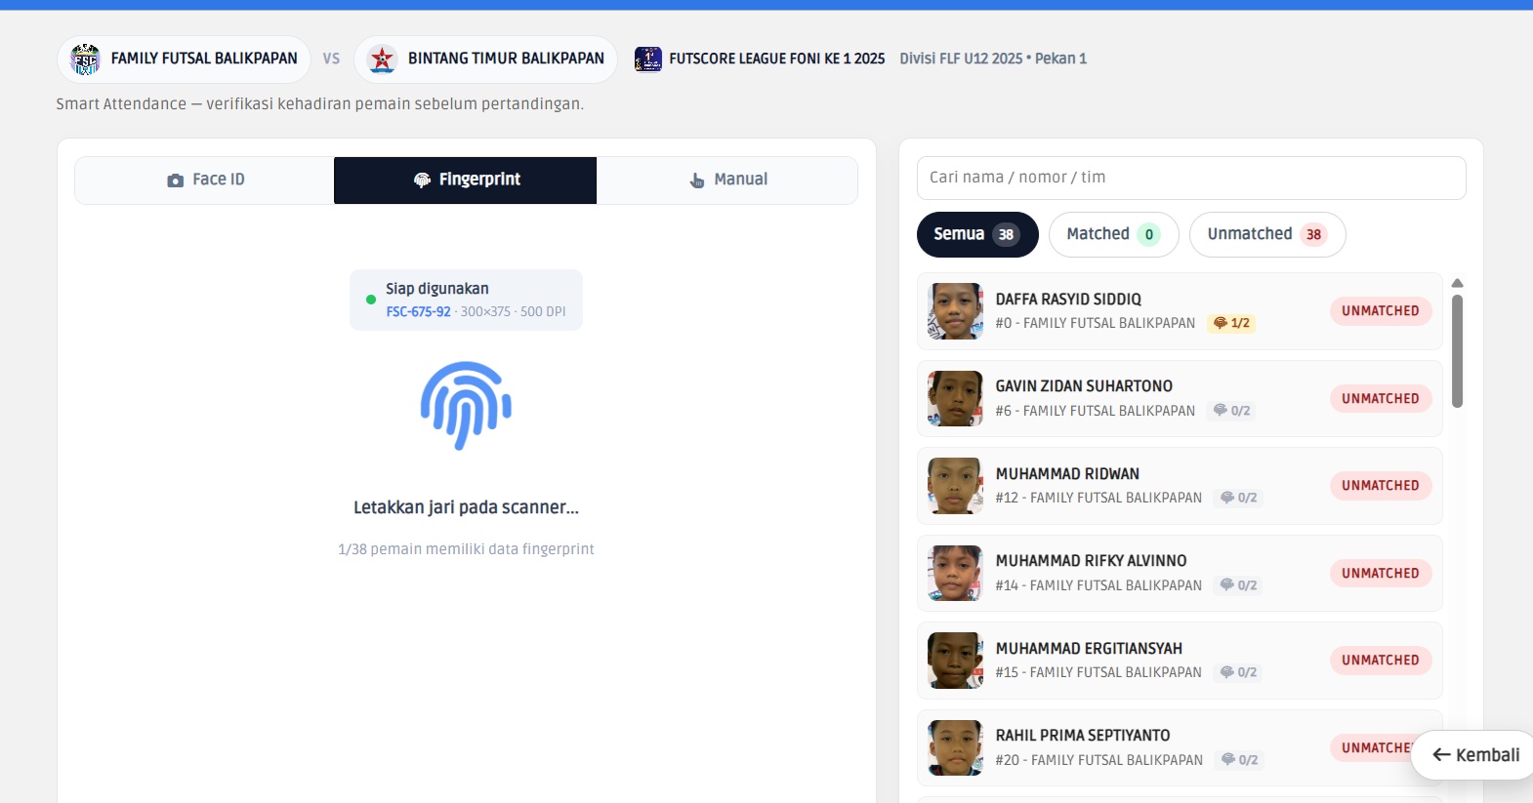Click UNMATCHED status for Muhammad Ergitiansyah
The height and width of the screenshot is (803, 1533).
(1380, 661)
